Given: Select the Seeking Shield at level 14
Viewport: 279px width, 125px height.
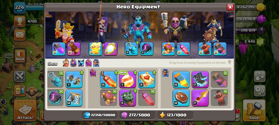Looking at the screenshot, I should [181, 98].
